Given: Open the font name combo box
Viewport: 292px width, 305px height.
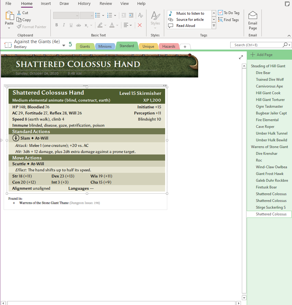Looking at the screenshot, I should tap(66, 15).
